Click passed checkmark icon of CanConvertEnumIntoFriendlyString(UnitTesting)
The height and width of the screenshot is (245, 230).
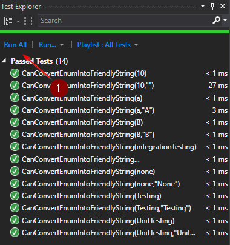pyautogui.click(x=15, y=220)
